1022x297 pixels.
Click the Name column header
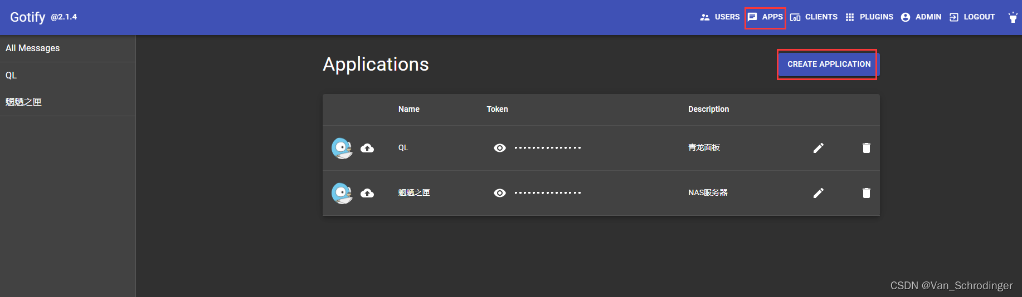pos(409,109)
